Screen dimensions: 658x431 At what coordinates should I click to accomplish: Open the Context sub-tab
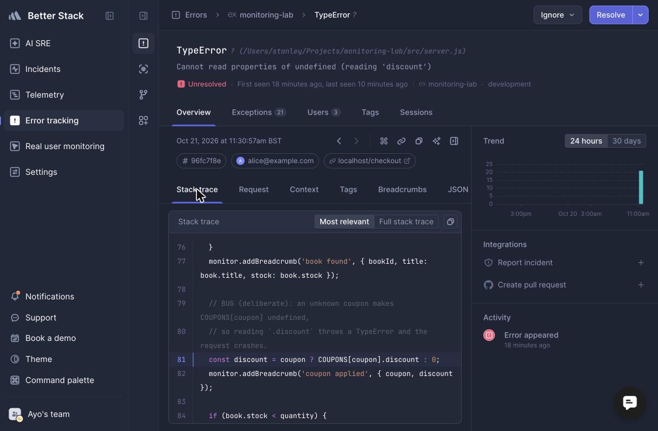pyautogui.click(x=304, y=189)
